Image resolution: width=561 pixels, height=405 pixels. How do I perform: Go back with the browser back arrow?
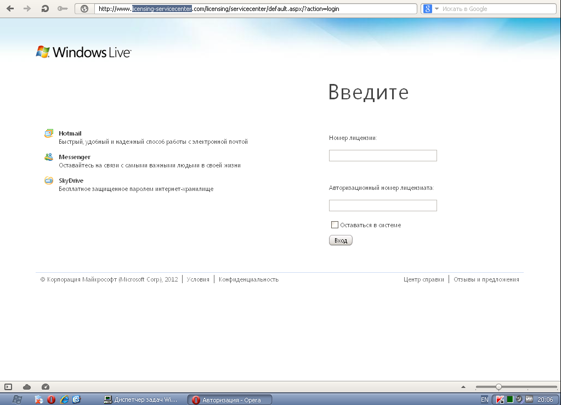coord(10,9)
